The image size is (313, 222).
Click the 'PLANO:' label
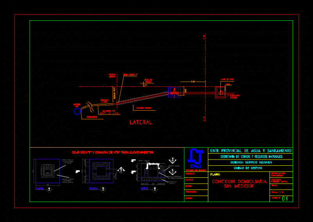click(x=215, y=175)
